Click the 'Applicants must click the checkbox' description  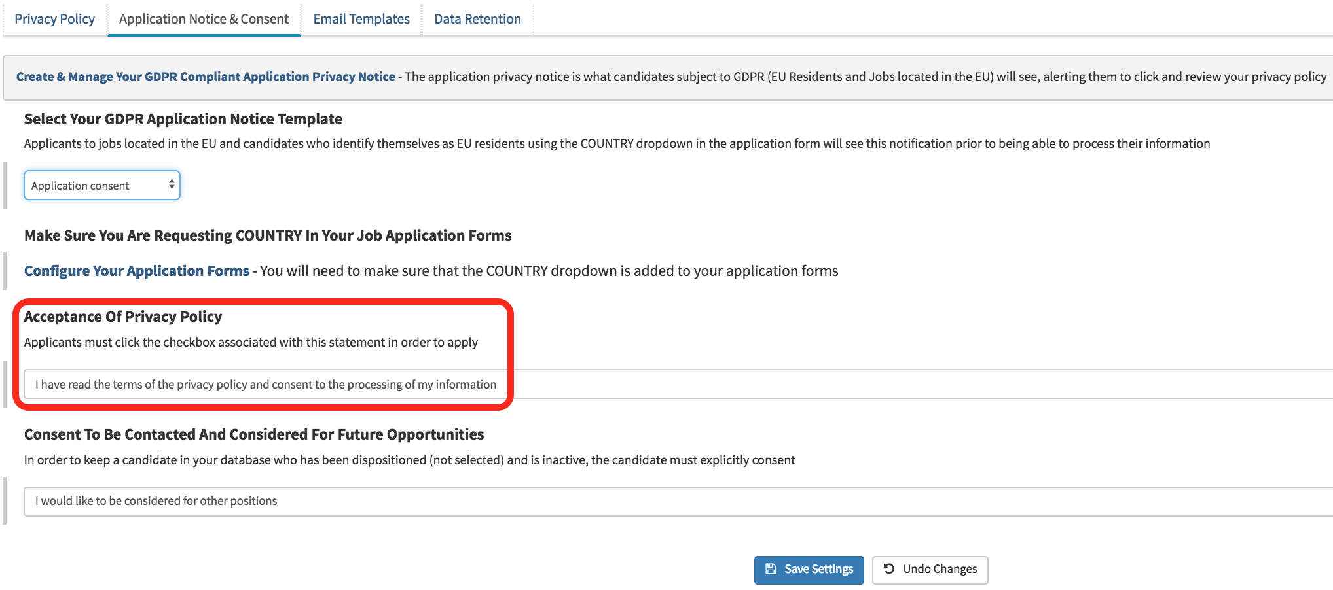coord(251,342)
